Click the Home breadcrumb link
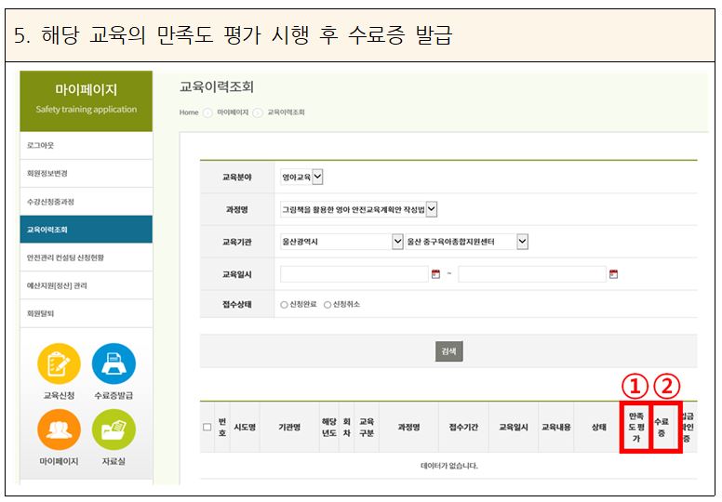Screen dimensions: 722x502 pyautogui.click(x=189, y=112)
